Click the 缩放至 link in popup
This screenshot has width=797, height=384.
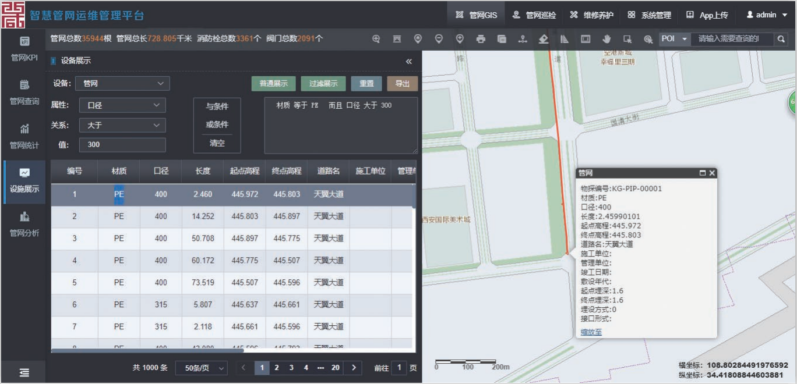[x=591, y=332]
